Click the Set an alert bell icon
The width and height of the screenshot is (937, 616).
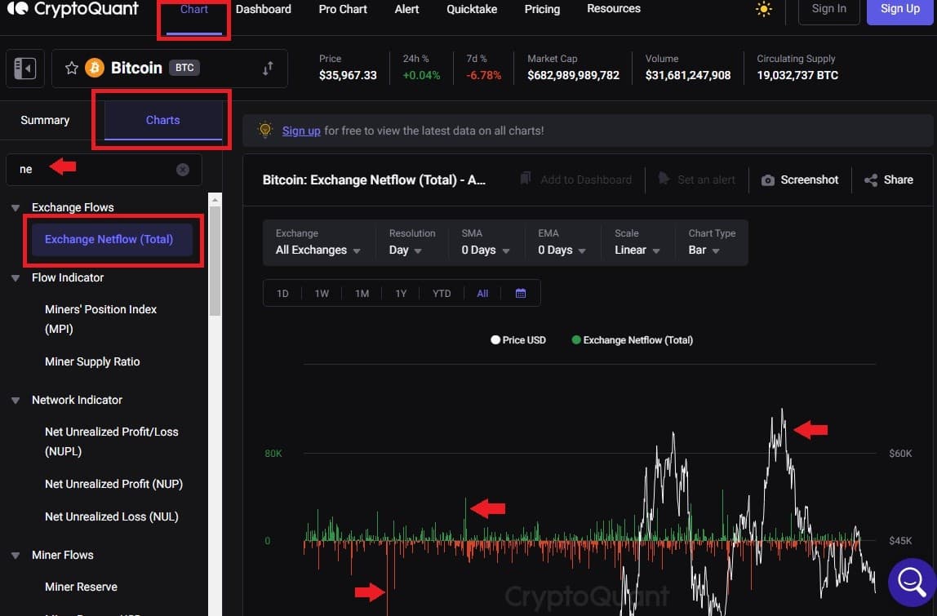pyautogui.click(x=664, y=179)
